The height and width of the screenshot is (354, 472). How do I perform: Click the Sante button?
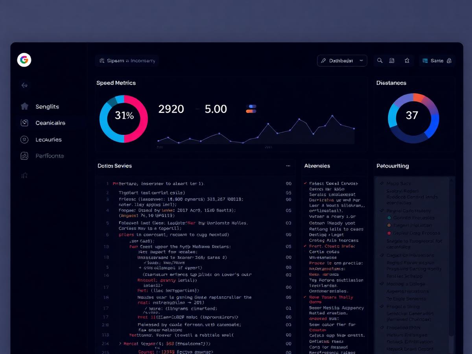[x=437, y=61]
